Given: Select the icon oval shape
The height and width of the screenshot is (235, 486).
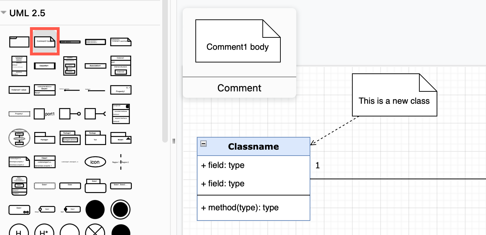Looking at the screenshot, I should coord(95,162).
